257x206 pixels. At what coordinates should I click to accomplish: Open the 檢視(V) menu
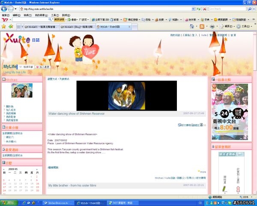tap(27, 15)
